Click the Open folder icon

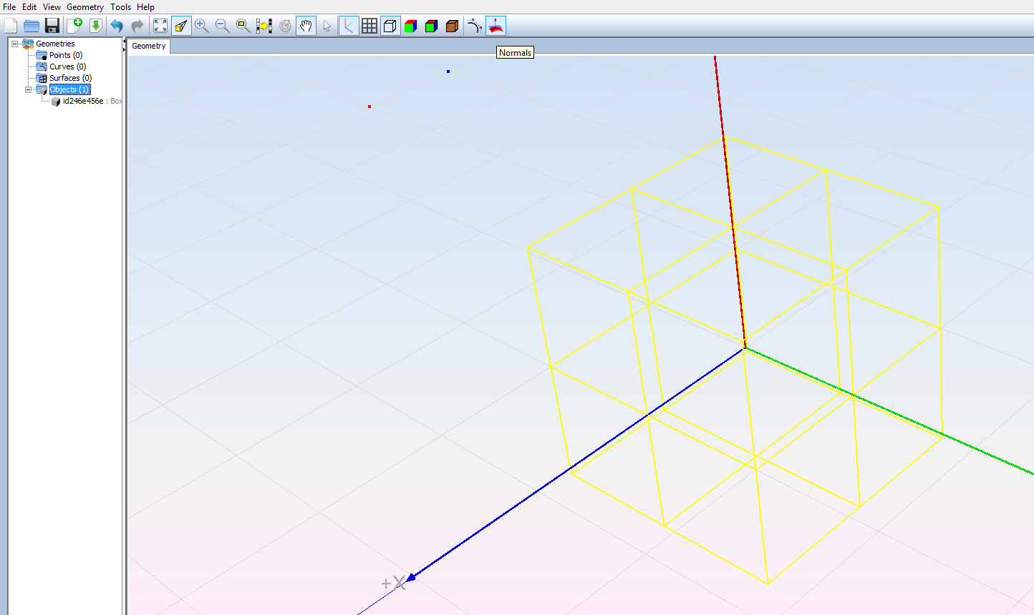click(32, 26)
